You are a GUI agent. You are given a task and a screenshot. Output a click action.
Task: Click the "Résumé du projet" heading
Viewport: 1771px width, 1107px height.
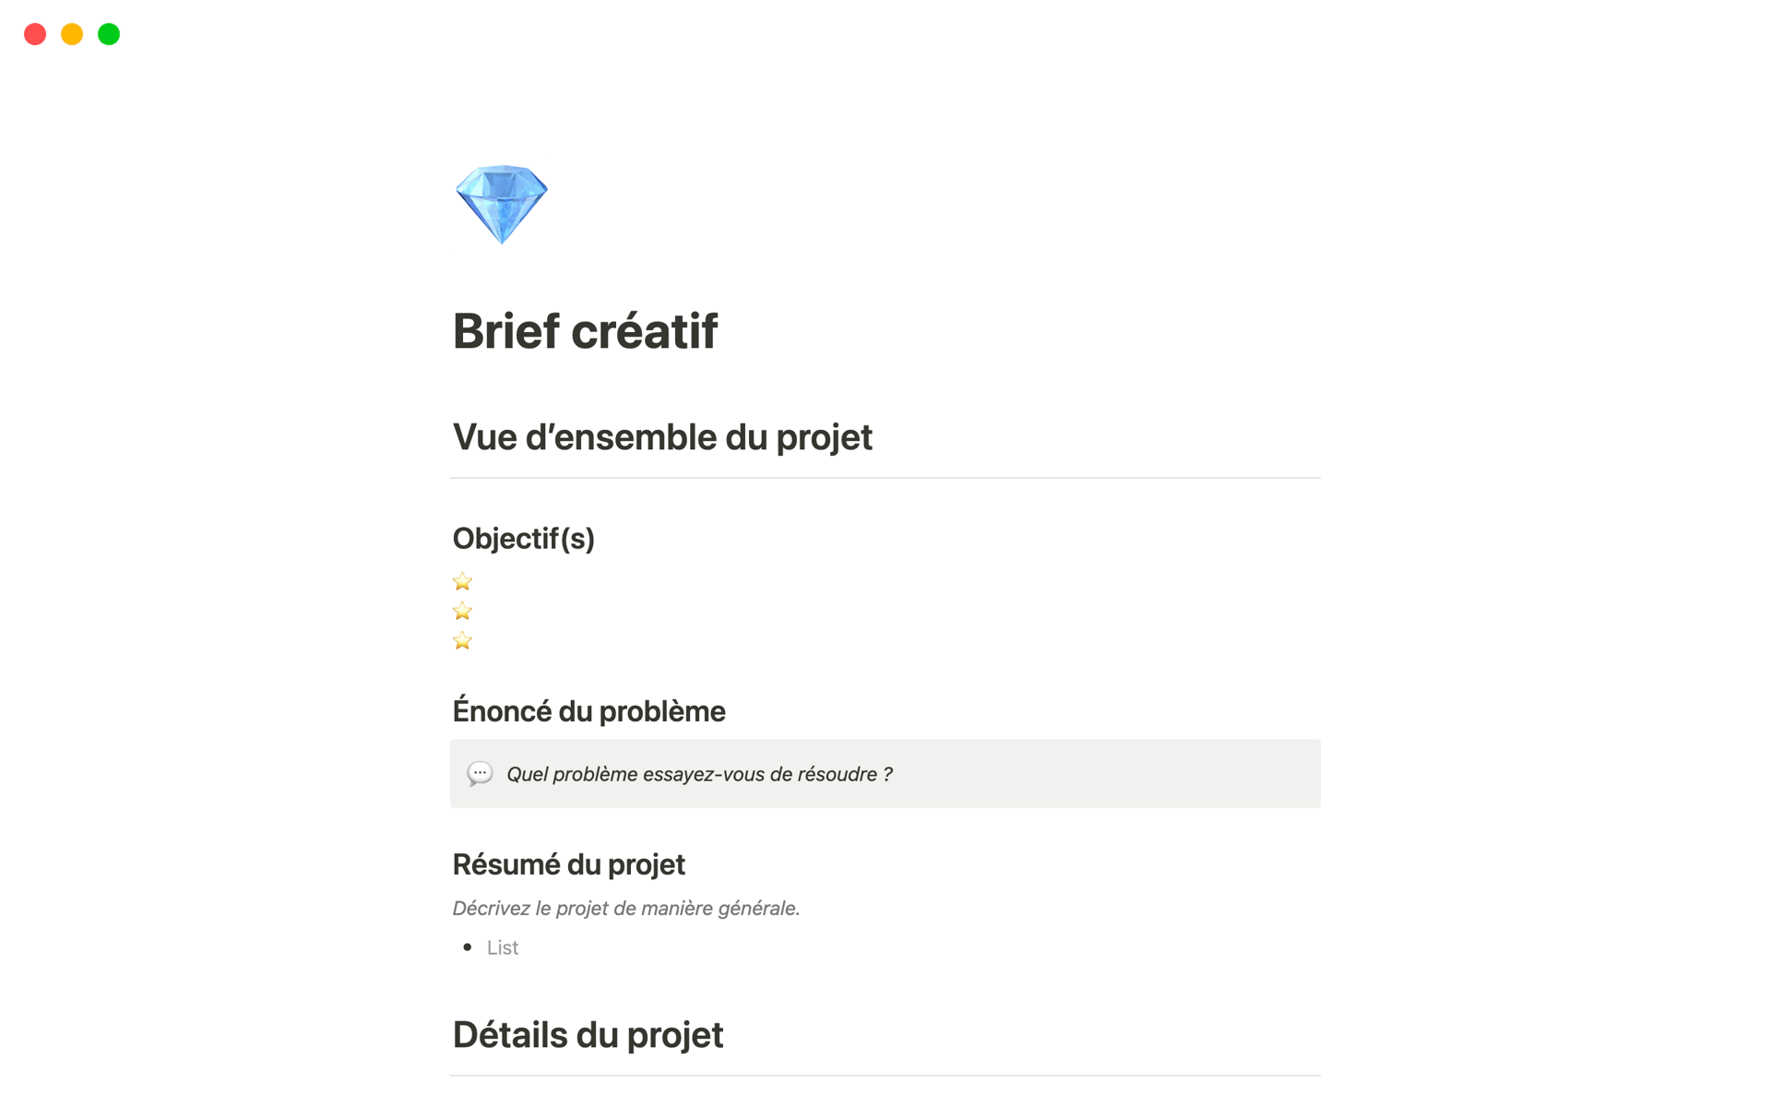[x=568, y=864]
